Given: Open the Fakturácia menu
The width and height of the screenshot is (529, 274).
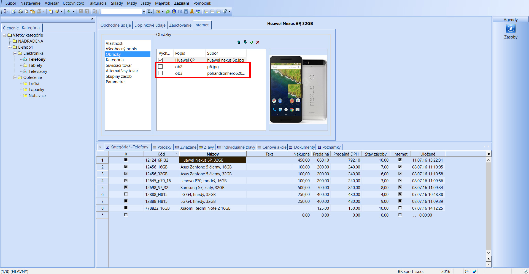Looking at the screenshot, I should 97,3.
